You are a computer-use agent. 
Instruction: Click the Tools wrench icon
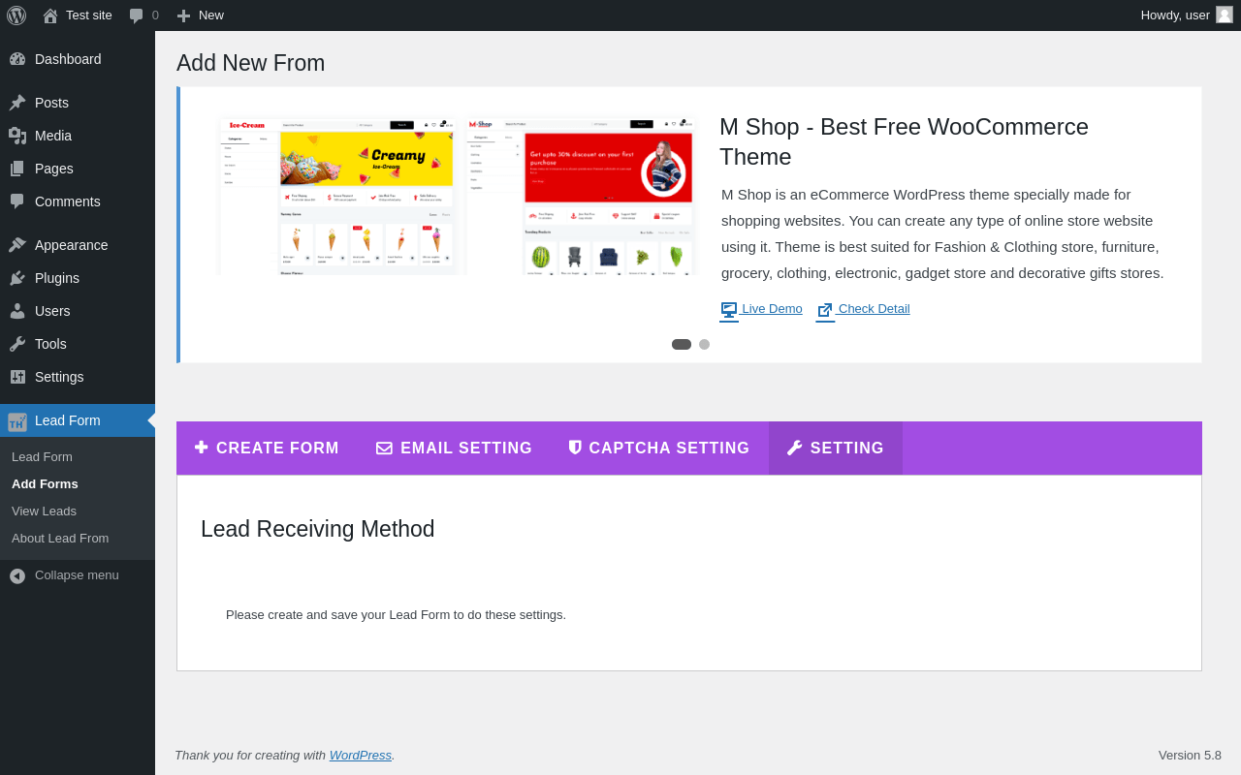coord(17,344)
